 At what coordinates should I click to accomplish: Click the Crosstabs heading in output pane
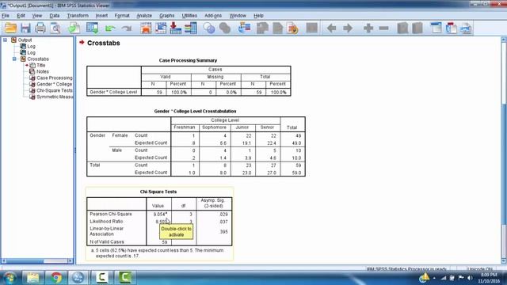pyautogui.click(x=104, y=43)
